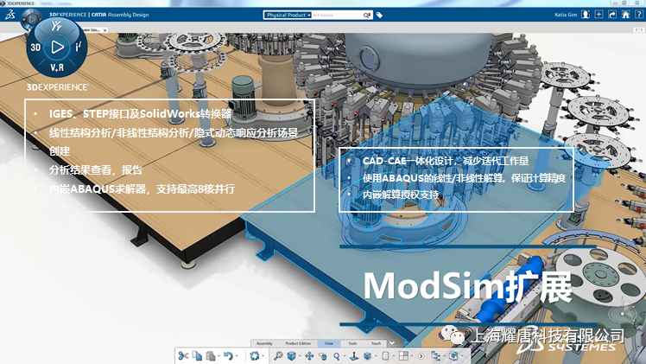646x364 pixels.
Task: Open the Physical Product search filter dropdown
Action: point(287,15)
